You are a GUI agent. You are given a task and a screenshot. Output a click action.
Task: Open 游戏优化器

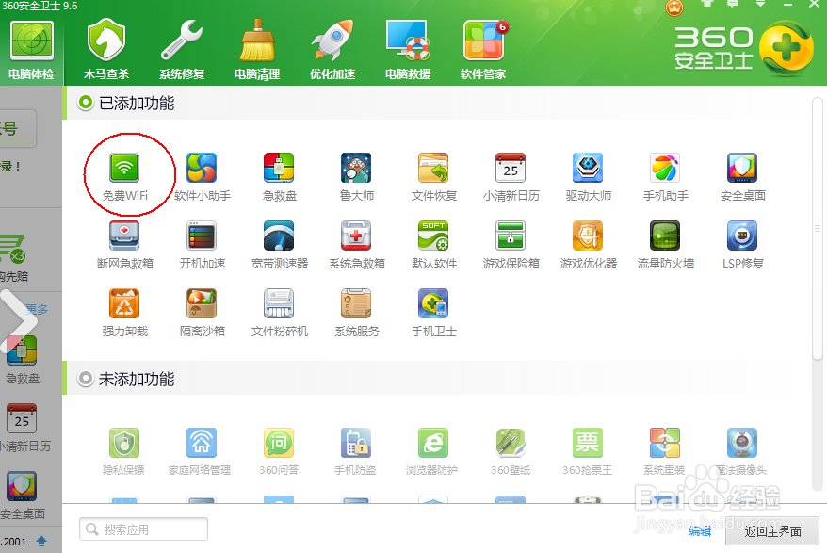[x=588, y=245]
